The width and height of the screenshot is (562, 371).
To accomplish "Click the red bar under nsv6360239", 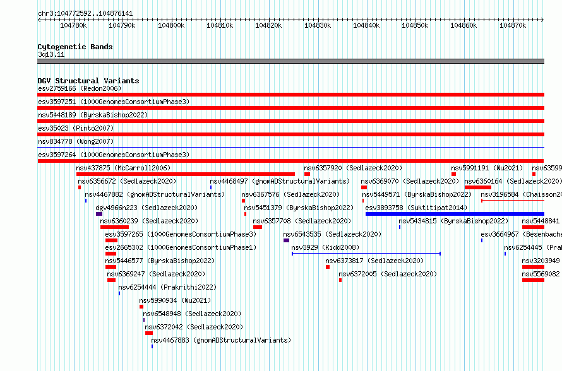I will (x=114, y=227).
